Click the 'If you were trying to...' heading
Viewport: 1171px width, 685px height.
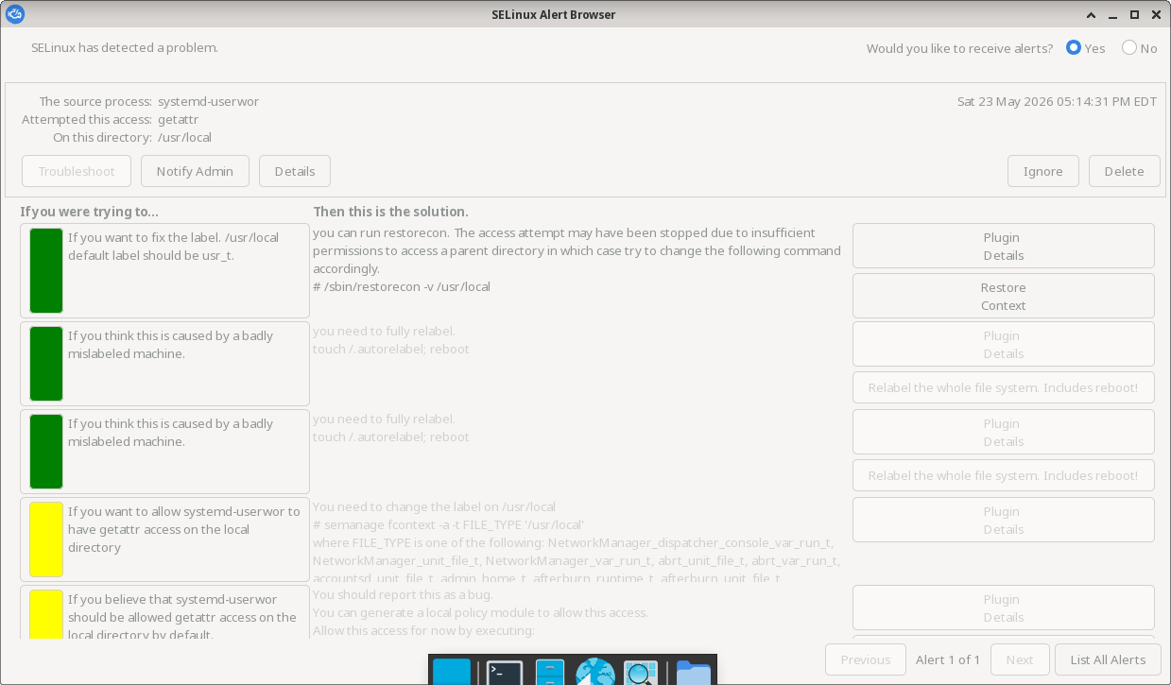[x=90, y=212]
